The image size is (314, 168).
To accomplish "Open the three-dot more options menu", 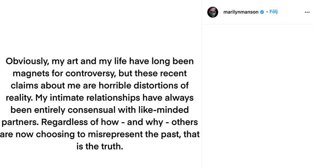I will tap(307, 12).
